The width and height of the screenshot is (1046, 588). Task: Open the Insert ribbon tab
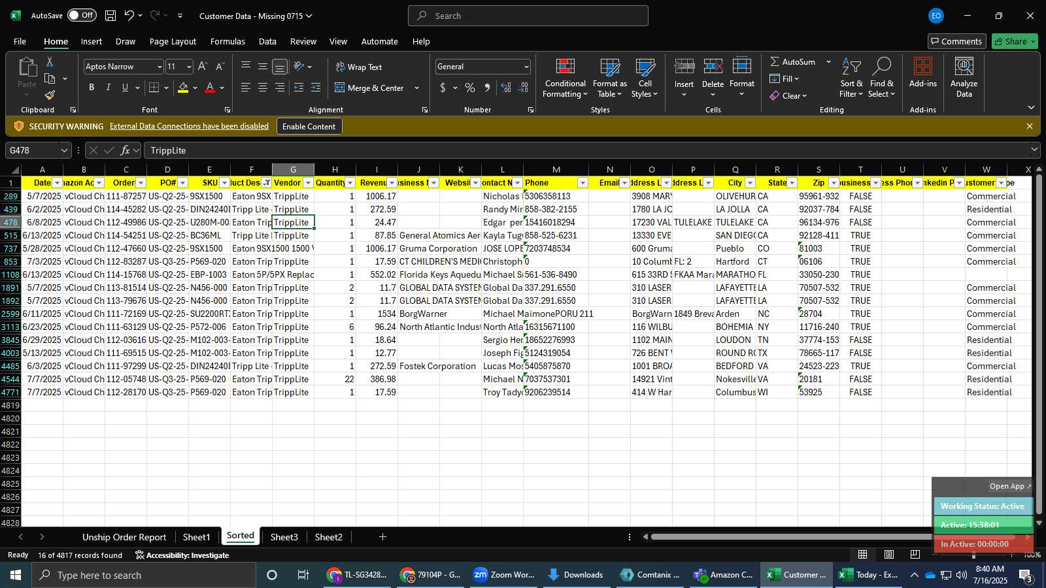click(92, 41)
